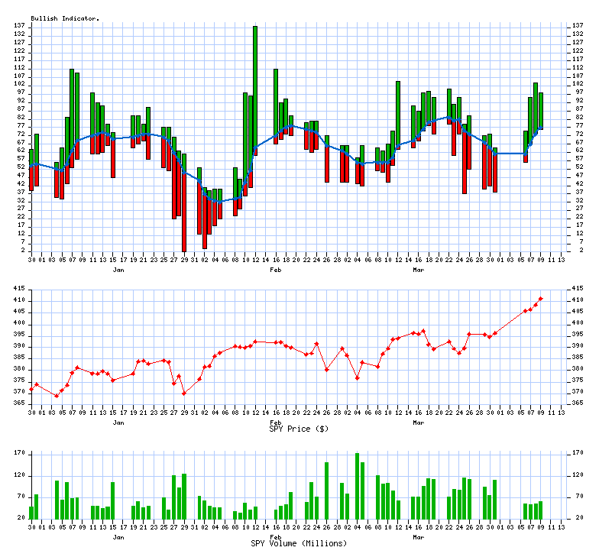The height and width of the screenshot is (557, 599).
Task: Select the final highest point on the SPY price line
Action: point(541,299)
